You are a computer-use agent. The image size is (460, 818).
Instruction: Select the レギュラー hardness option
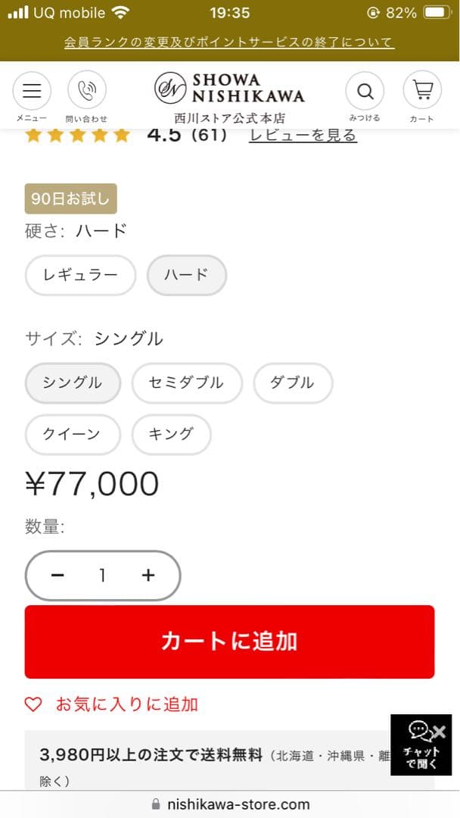pyautogui.click(x=80, y=276)
